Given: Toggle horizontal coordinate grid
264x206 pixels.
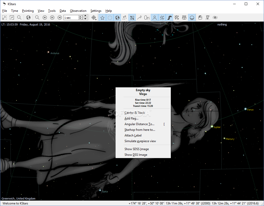Looking at the screenshot, I should point(184,18).
